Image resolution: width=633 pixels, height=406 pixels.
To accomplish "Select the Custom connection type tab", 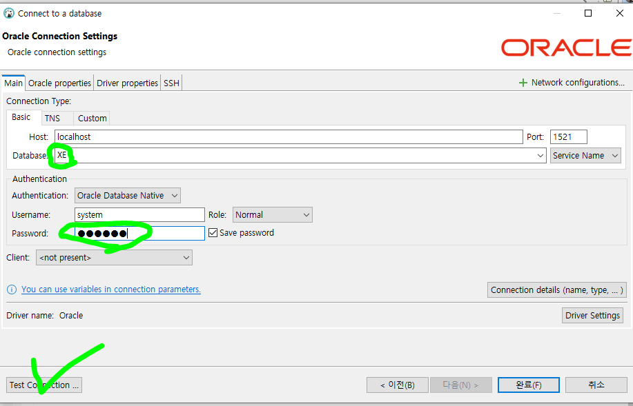I will pos(92,118).
